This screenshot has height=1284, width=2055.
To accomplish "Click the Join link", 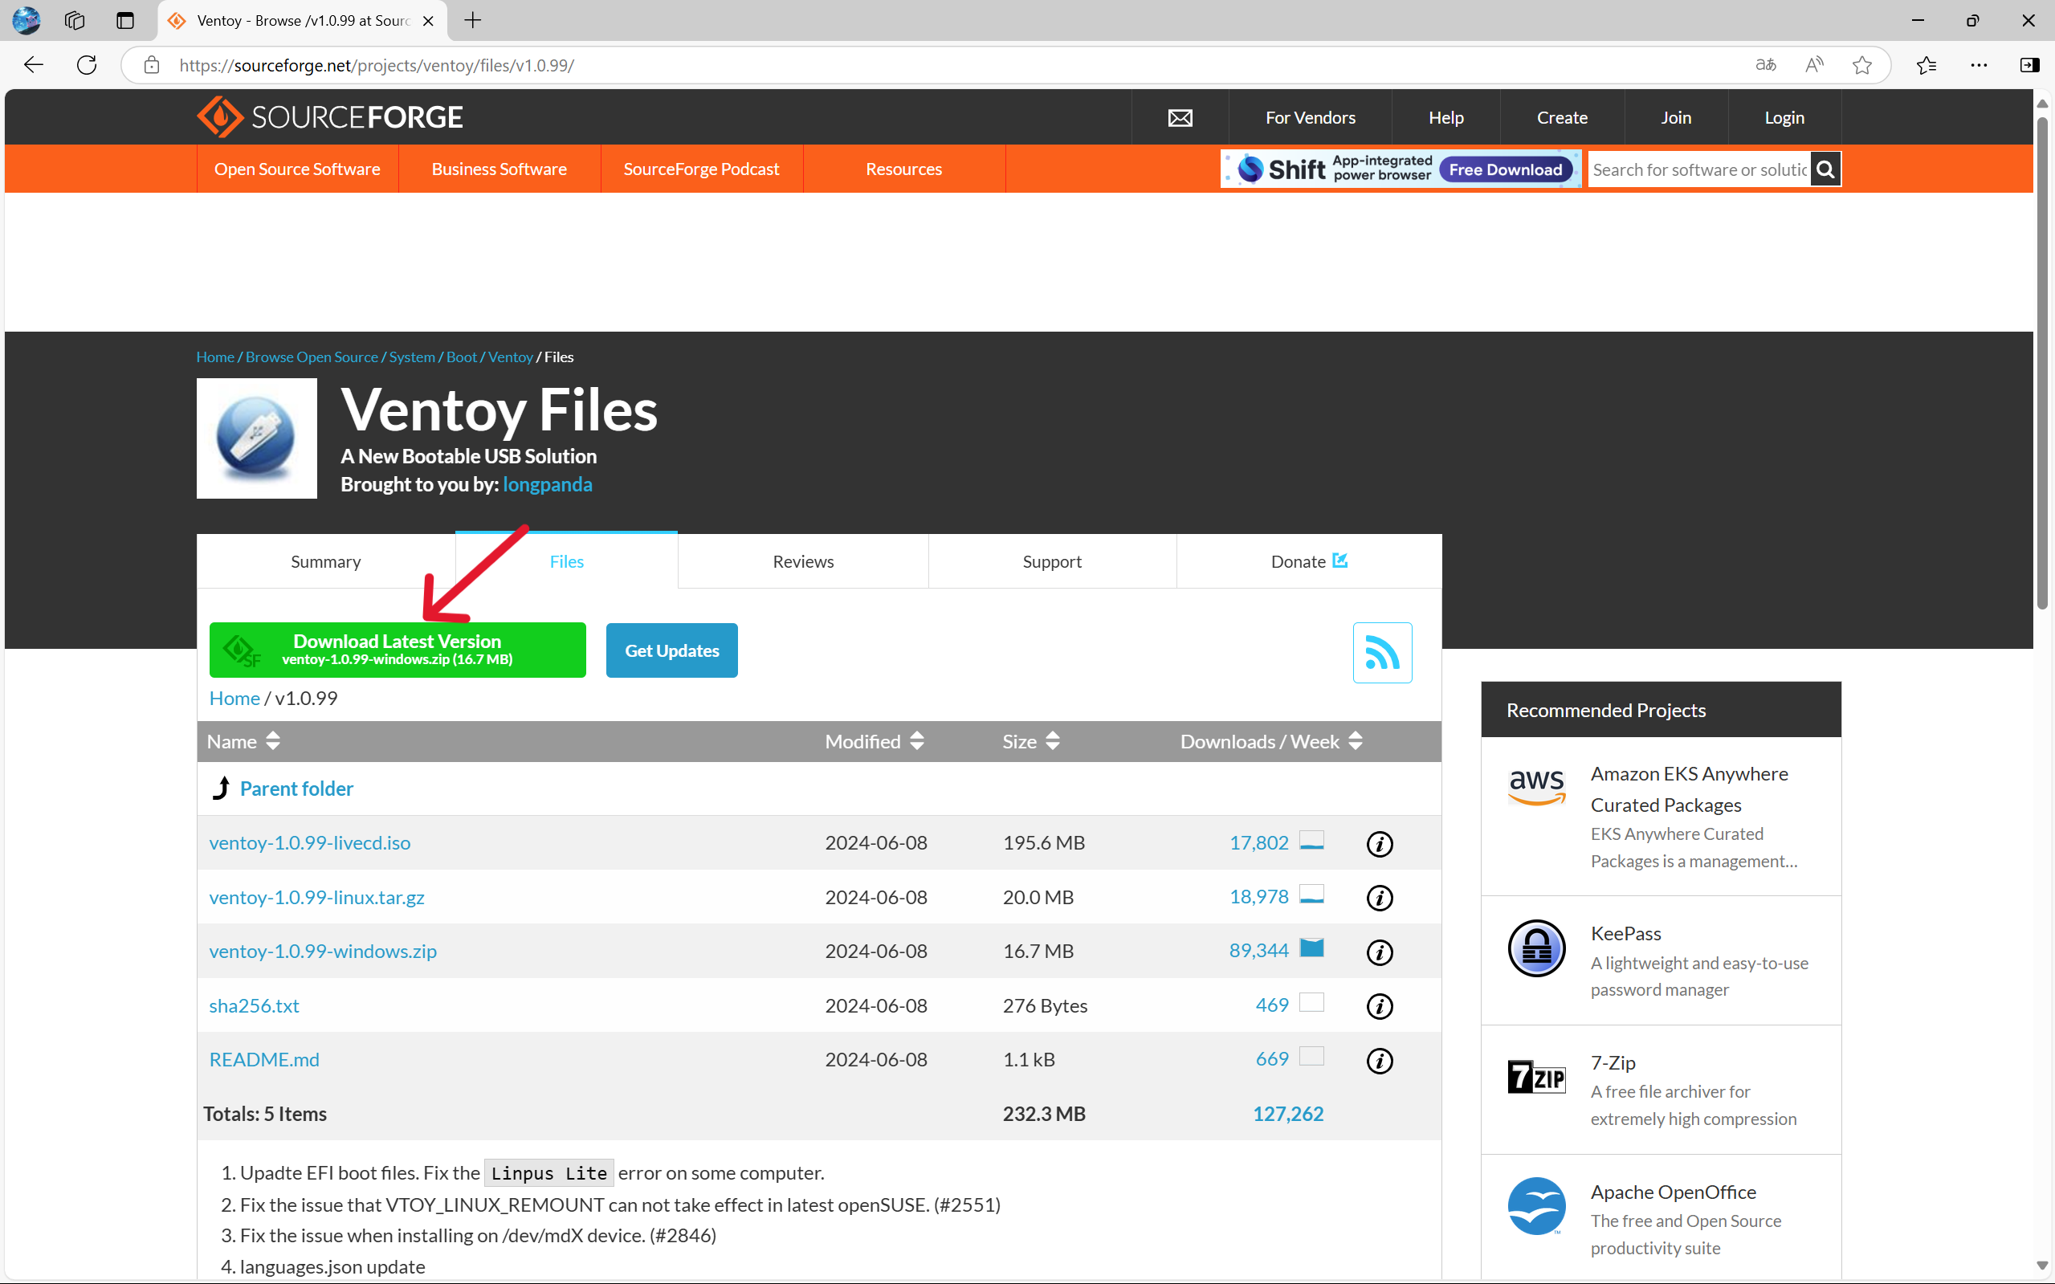I will tap(1675, 117).
